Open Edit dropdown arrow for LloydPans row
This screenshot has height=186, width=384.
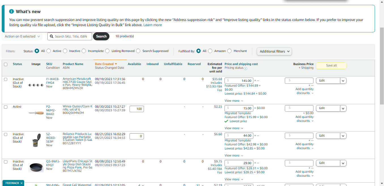(x=343, y=163)
